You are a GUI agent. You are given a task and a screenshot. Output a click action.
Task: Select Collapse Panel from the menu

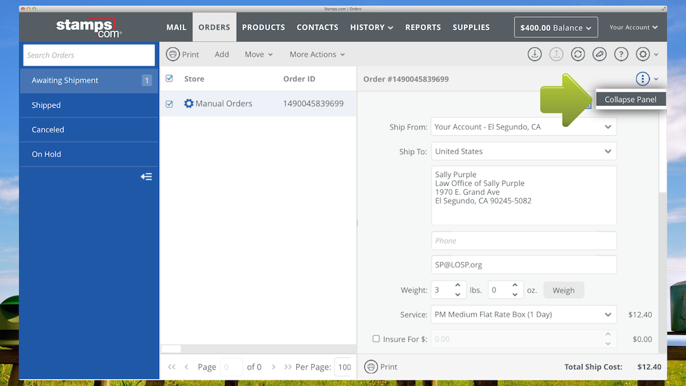click(630, 99)
